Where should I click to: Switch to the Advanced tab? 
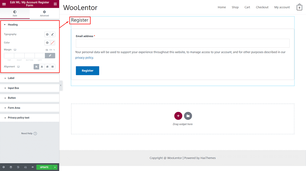click(x=44, y=13)
